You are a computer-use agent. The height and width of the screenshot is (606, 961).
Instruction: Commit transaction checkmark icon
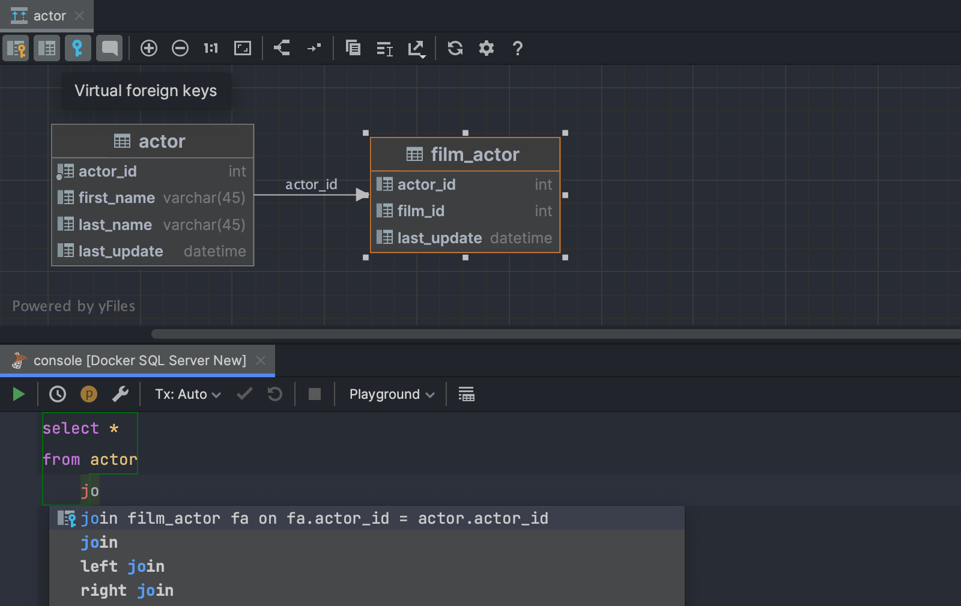(244, 394)
